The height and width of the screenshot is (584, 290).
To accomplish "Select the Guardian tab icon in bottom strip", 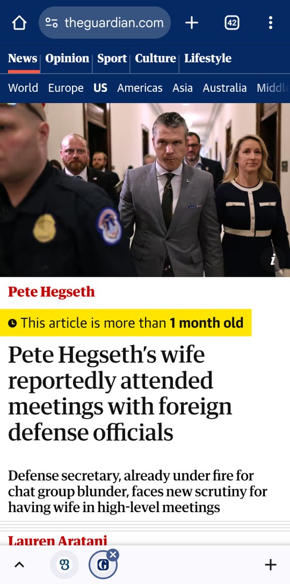I will point(103,565).
